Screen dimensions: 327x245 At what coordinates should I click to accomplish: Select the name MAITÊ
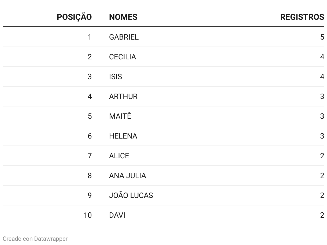[120, 116]
